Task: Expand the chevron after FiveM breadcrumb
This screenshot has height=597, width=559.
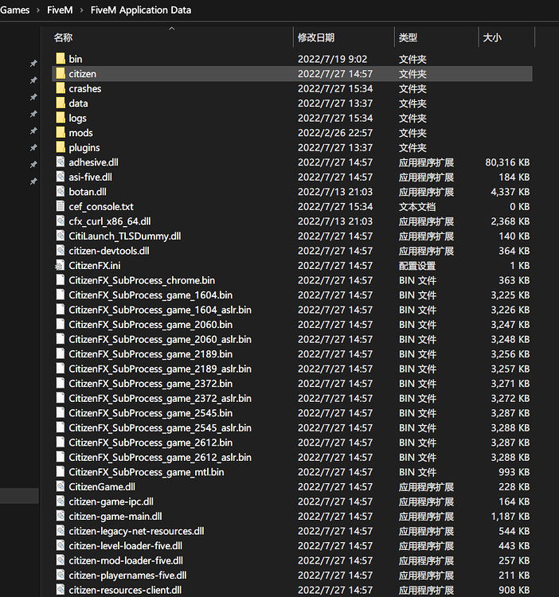Action: point(82,10)
